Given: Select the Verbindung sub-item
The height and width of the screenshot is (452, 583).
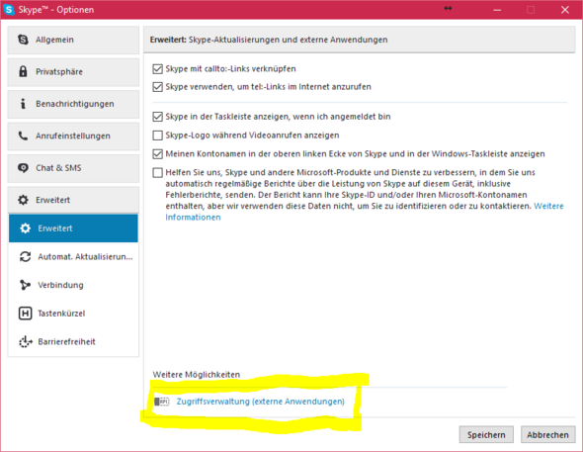Looking at the screenshot, I should tap(73, 285).
